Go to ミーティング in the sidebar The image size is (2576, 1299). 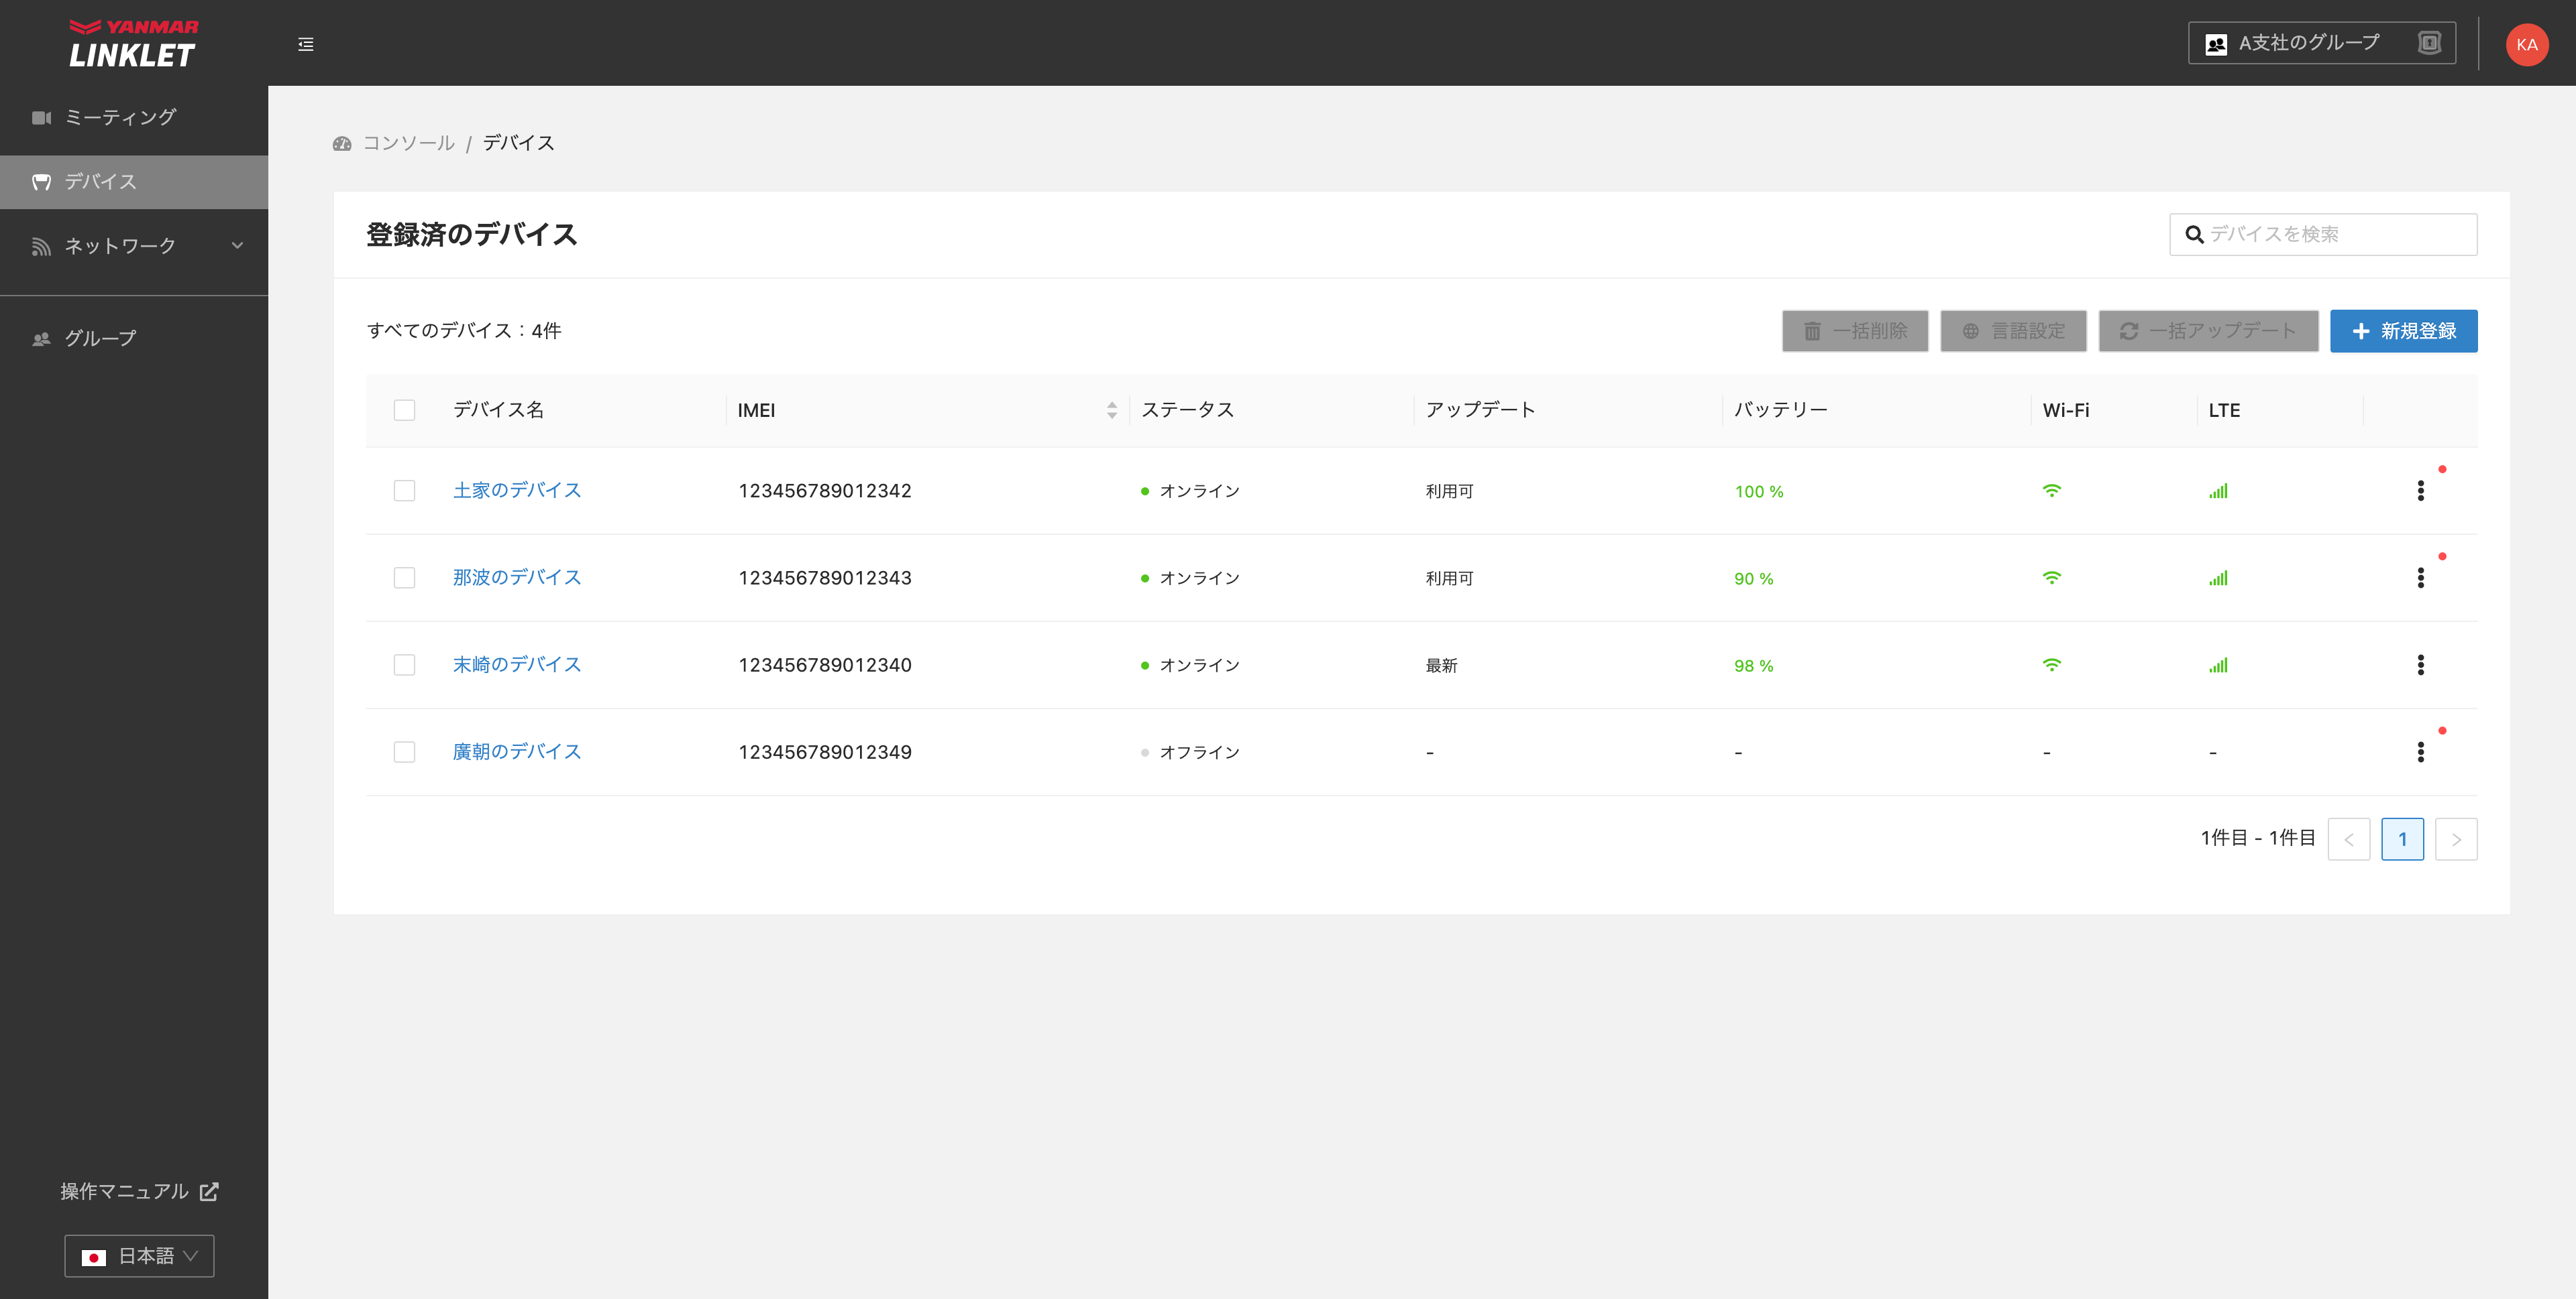(x=120, y=117)
